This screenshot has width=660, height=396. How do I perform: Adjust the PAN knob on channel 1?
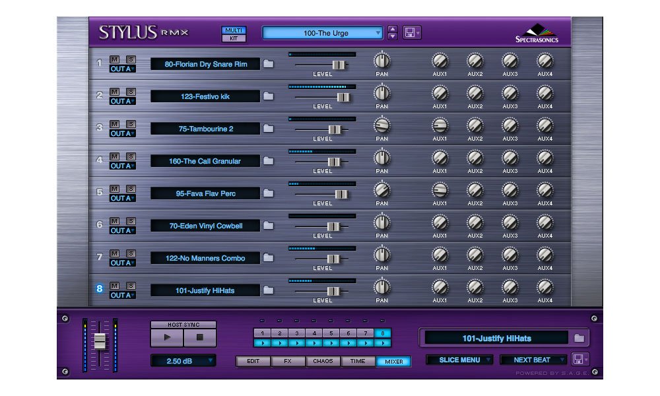(381, 60)
